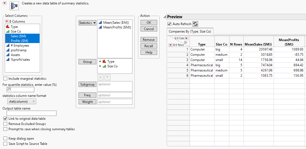Screen dimensions: 306x149
Task: Select Profits ($M) in the columns list
Action: click(22, 41)
